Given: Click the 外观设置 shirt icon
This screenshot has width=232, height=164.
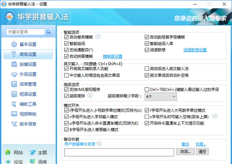Looking at the screenshot, I should (x=14, y=74).
